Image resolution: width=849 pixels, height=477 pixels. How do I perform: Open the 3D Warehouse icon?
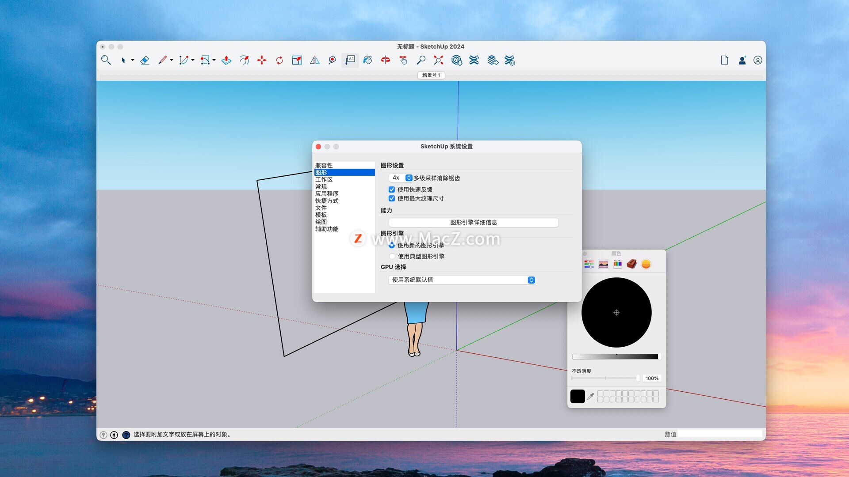point(457,60)
